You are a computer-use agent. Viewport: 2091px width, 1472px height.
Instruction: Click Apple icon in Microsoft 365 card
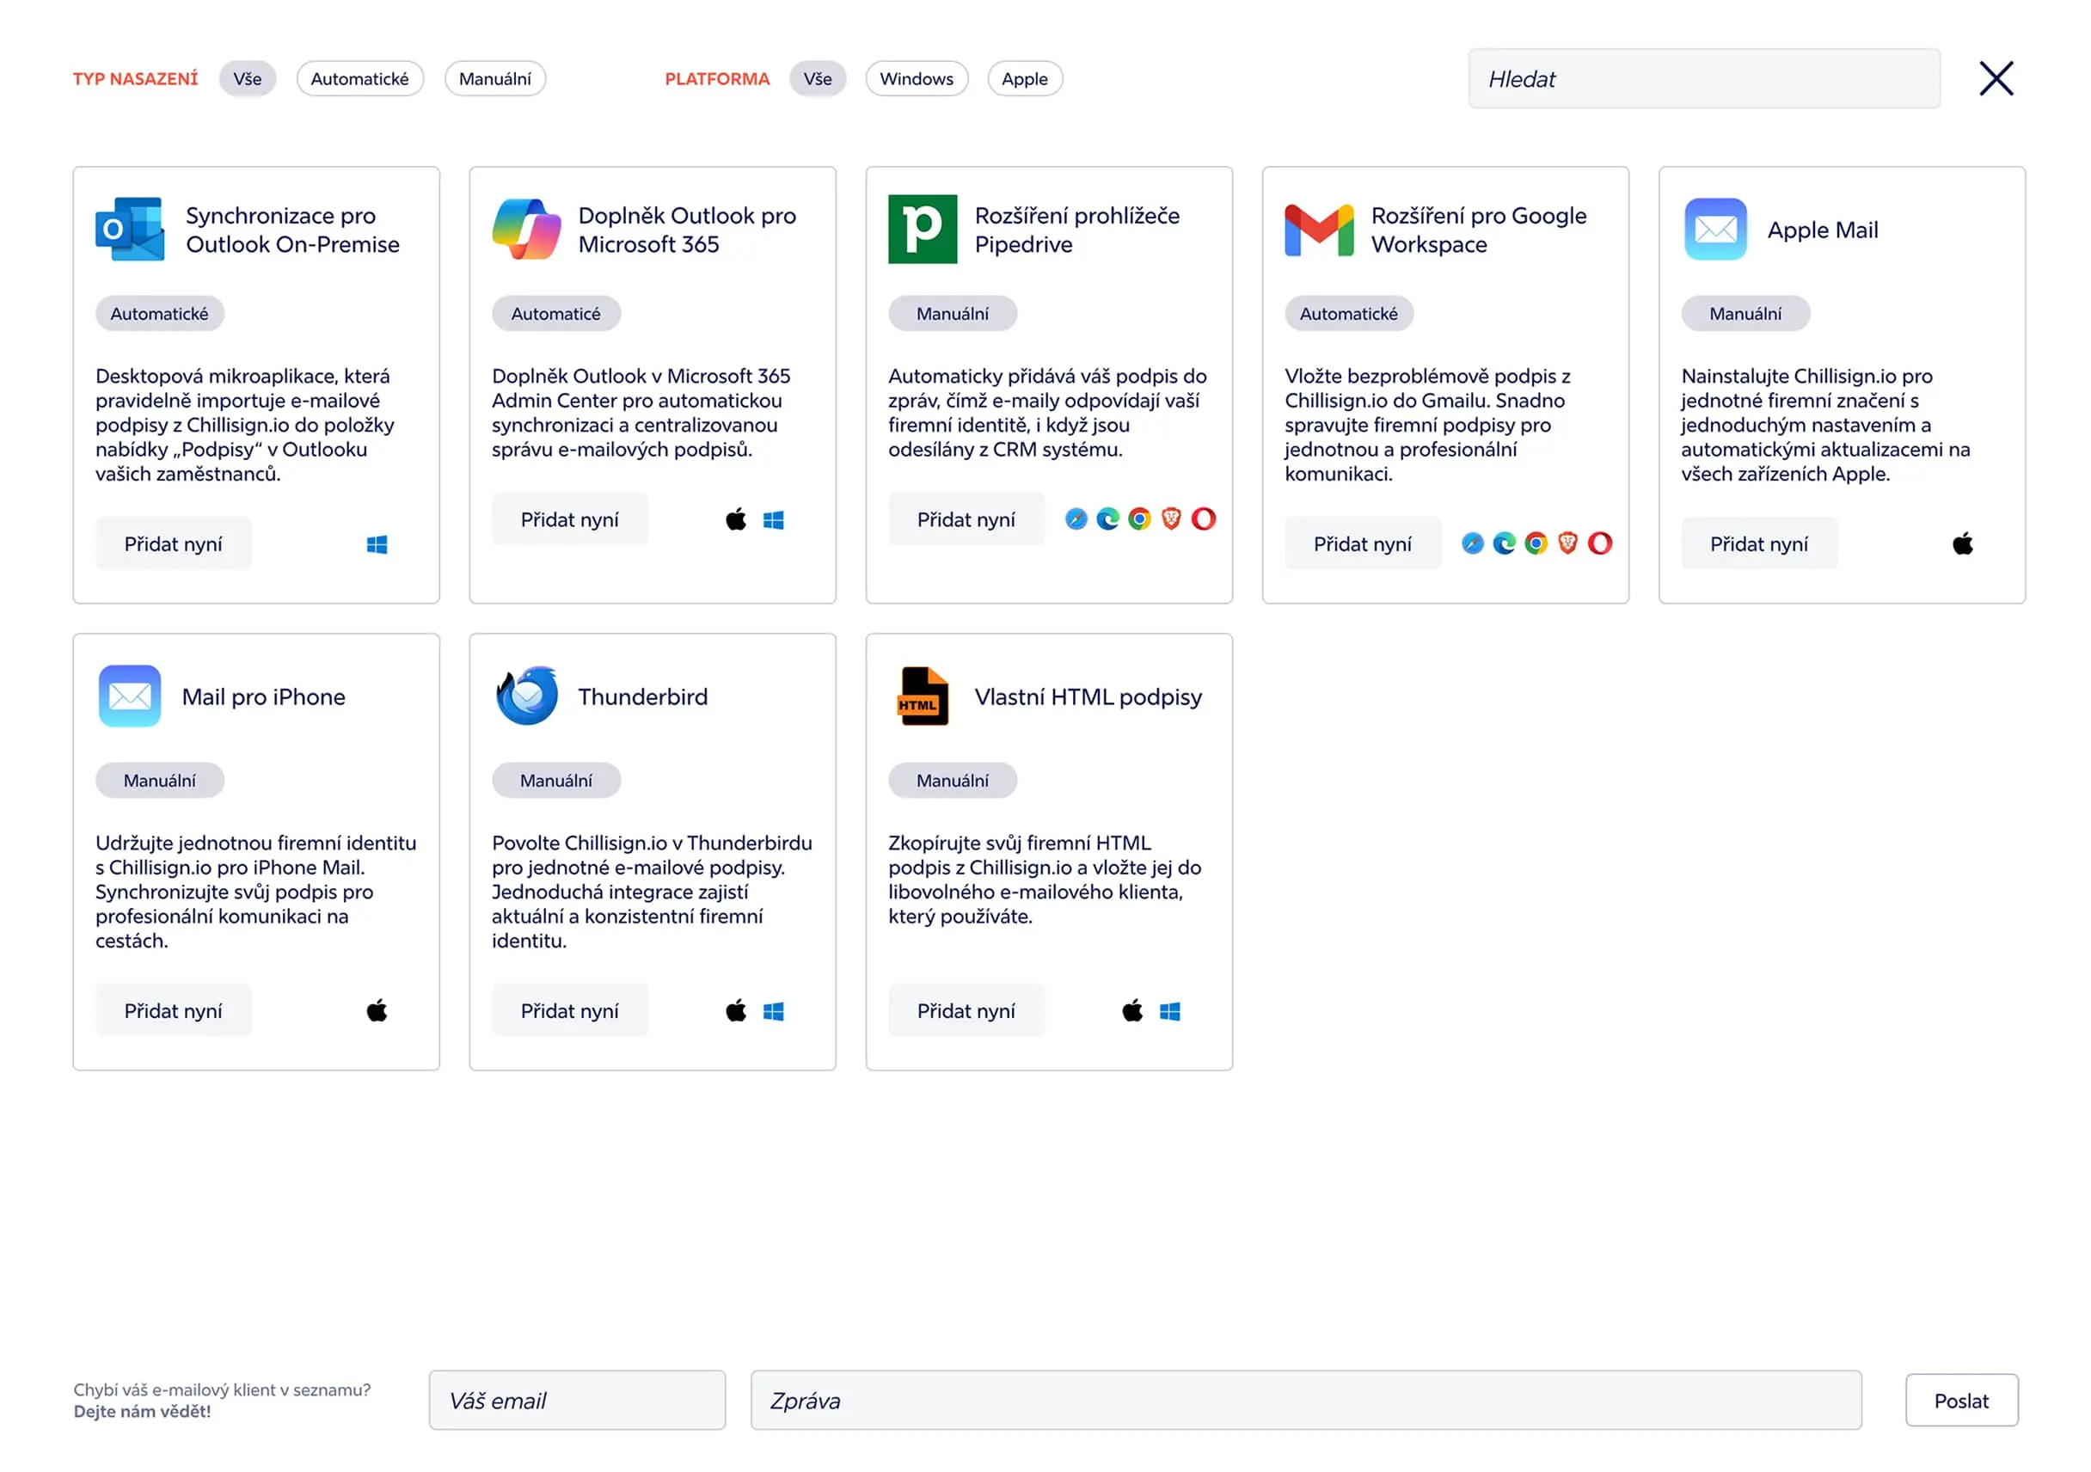pos(736,519)
